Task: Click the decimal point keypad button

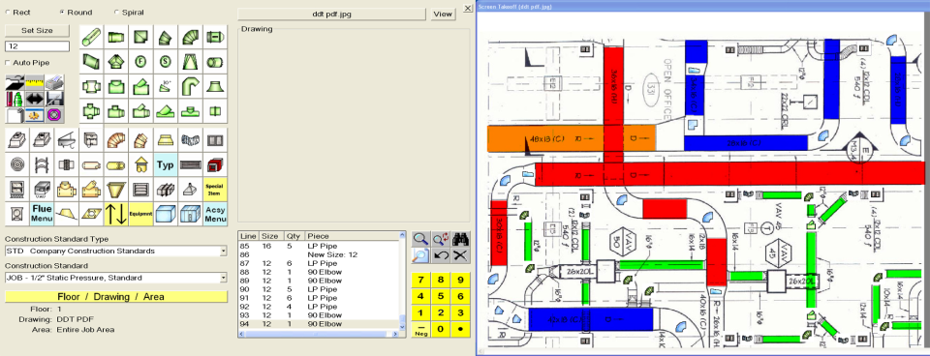Action: [x=460, y=329]
